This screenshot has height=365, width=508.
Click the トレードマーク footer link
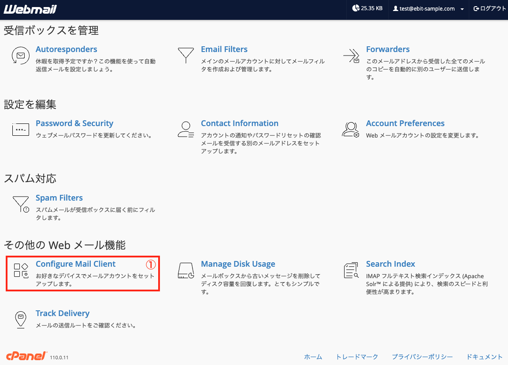tap(357, 357)
